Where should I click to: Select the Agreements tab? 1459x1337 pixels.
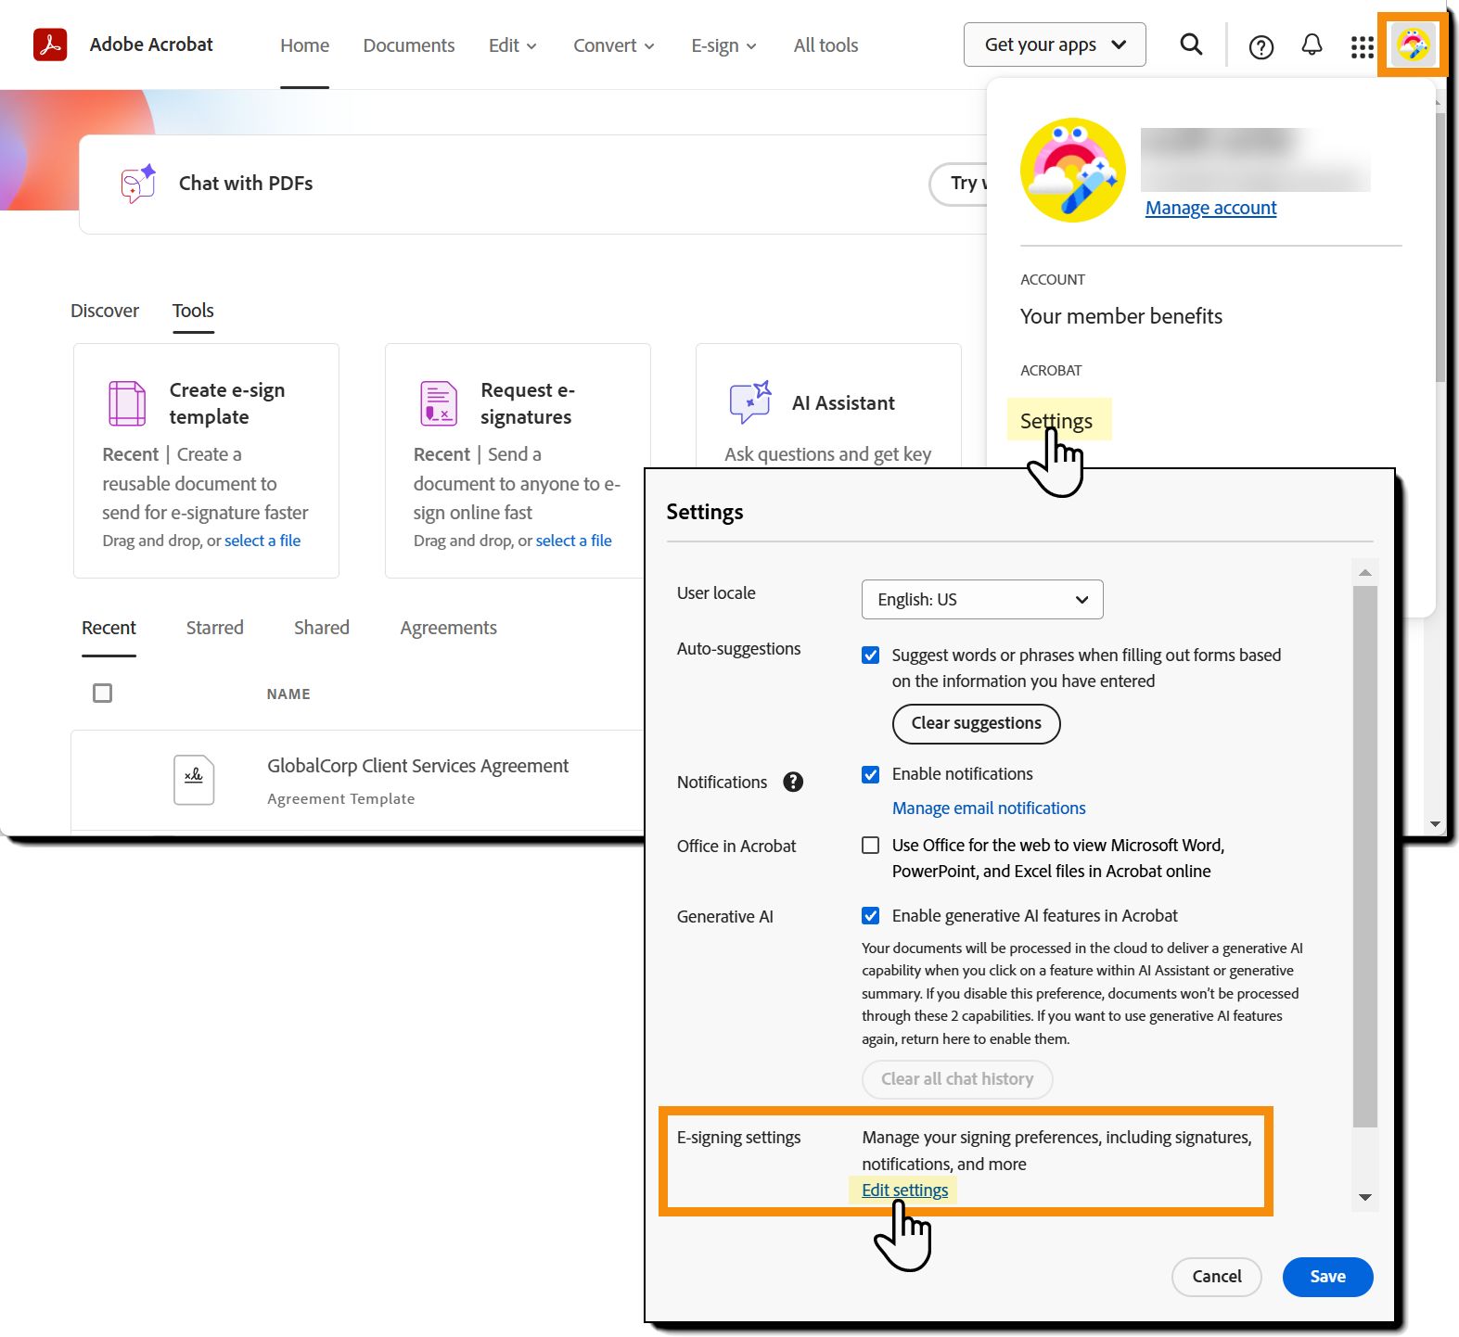(x=449, y=628)
